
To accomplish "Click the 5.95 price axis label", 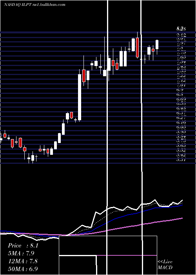I will 181,132.
